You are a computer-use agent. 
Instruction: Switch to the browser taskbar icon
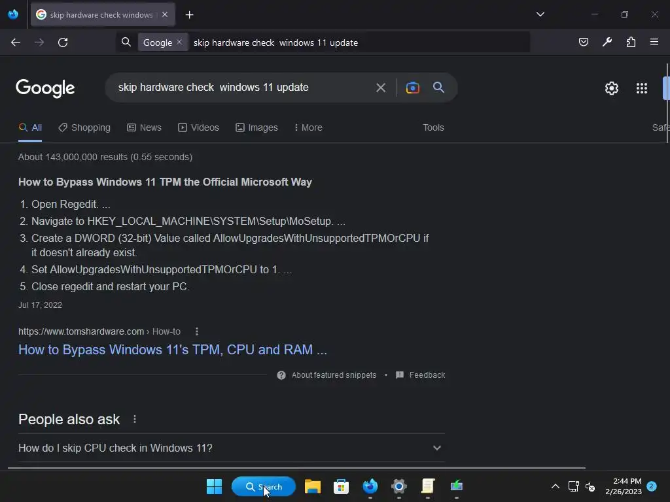click(370, 486)
